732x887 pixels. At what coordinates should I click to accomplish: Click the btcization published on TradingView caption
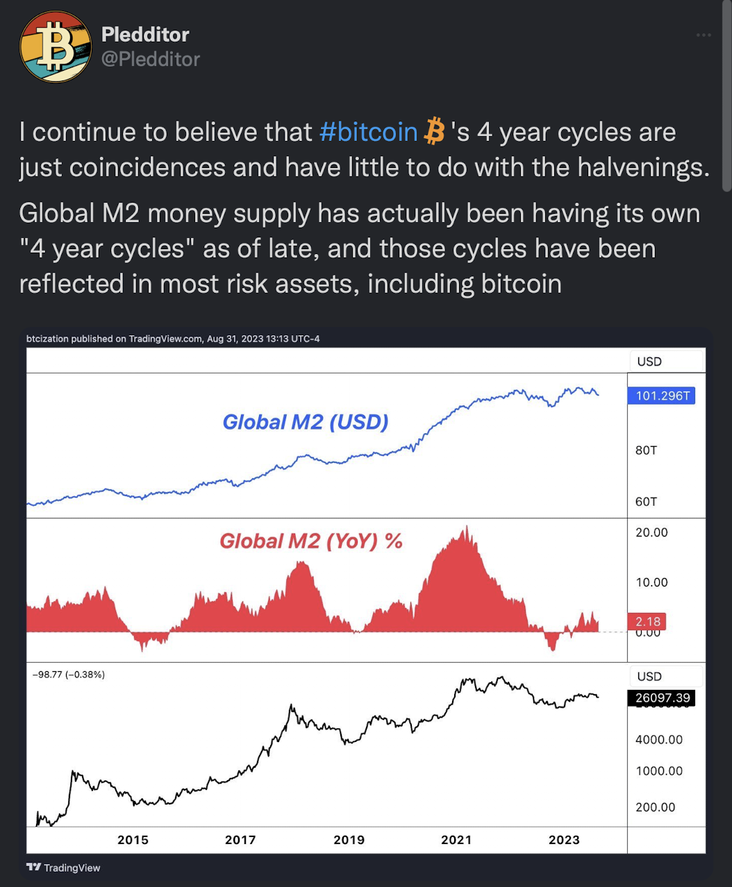(173, 339)
